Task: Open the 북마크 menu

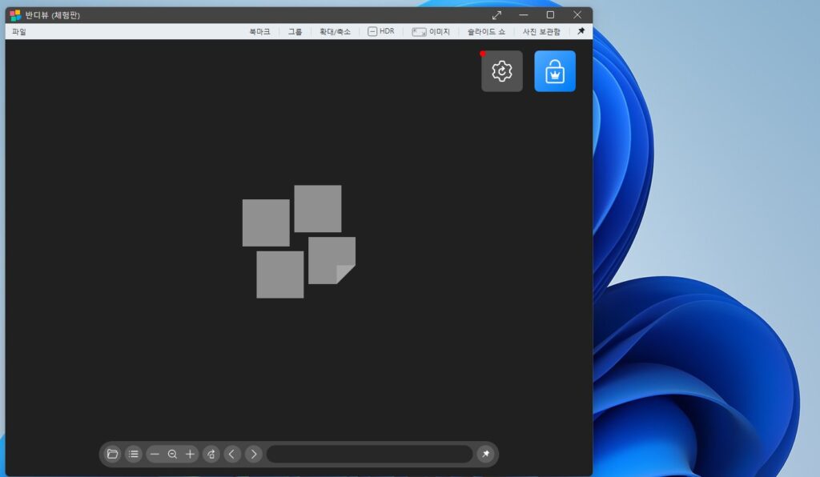Action: [259, 32]
